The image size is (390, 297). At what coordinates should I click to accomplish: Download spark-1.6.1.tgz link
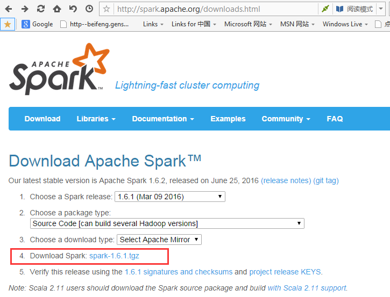pyautogui.click(x=114, y=256)
